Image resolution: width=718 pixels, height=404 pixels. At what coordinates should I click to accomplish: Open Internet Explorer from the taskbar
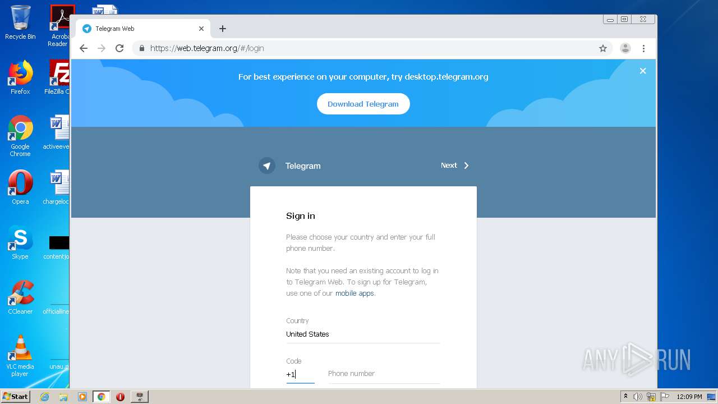coord(44,397)
